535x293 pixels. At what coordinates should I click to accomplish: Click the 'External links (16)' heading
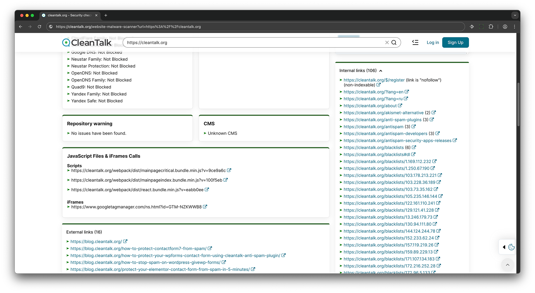(x=84, y=232)
